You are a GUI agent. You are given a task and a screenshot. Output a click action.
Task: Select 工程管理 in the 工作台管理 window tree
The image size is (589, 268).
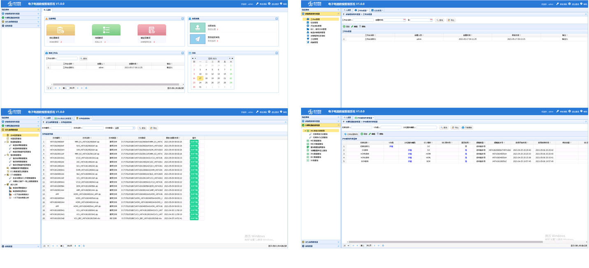[313, 39]
